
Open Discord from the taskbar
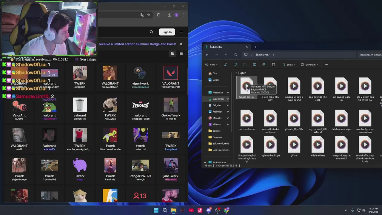(209, 210)
